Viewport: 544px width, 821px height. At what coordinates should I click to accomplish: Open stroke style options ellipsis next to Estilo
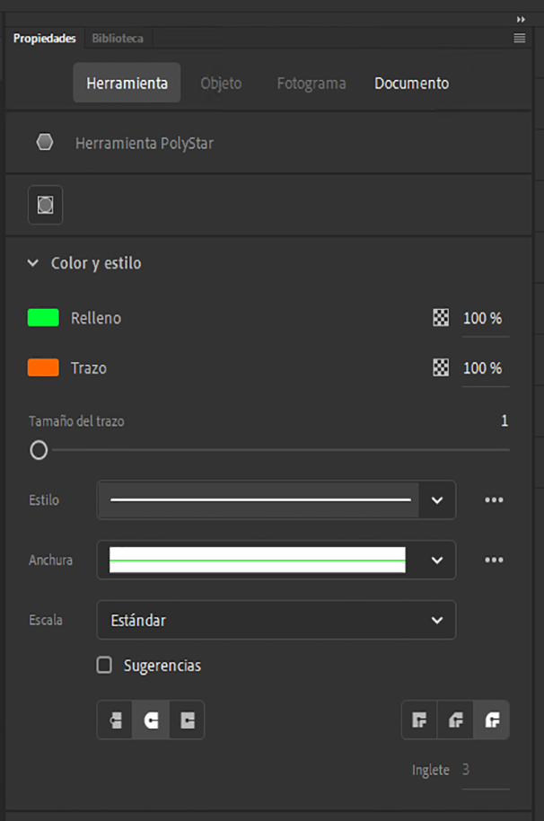click(x=494, y=500)
